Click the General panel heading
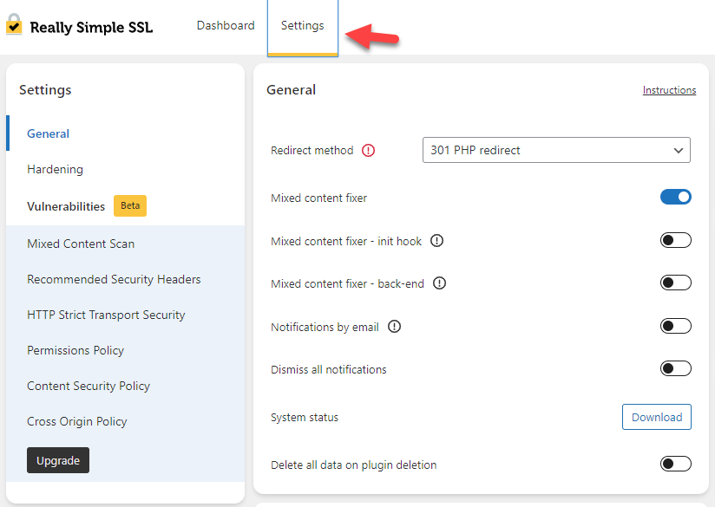Image resolution: width=715 pixels, height=507 pixels. pyautogui.click(x=291, y=90)
